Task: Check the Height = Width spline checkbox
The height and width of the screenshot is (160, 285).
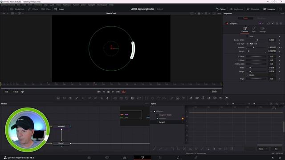Action: tap(157, 115)
